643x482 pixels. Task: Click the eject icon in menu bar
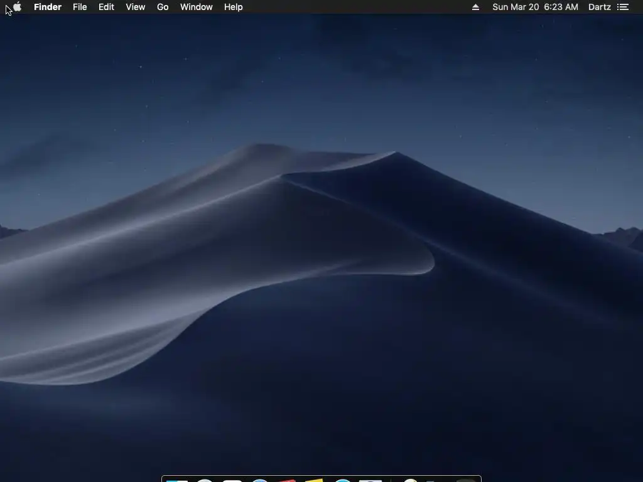coord(476,7)
